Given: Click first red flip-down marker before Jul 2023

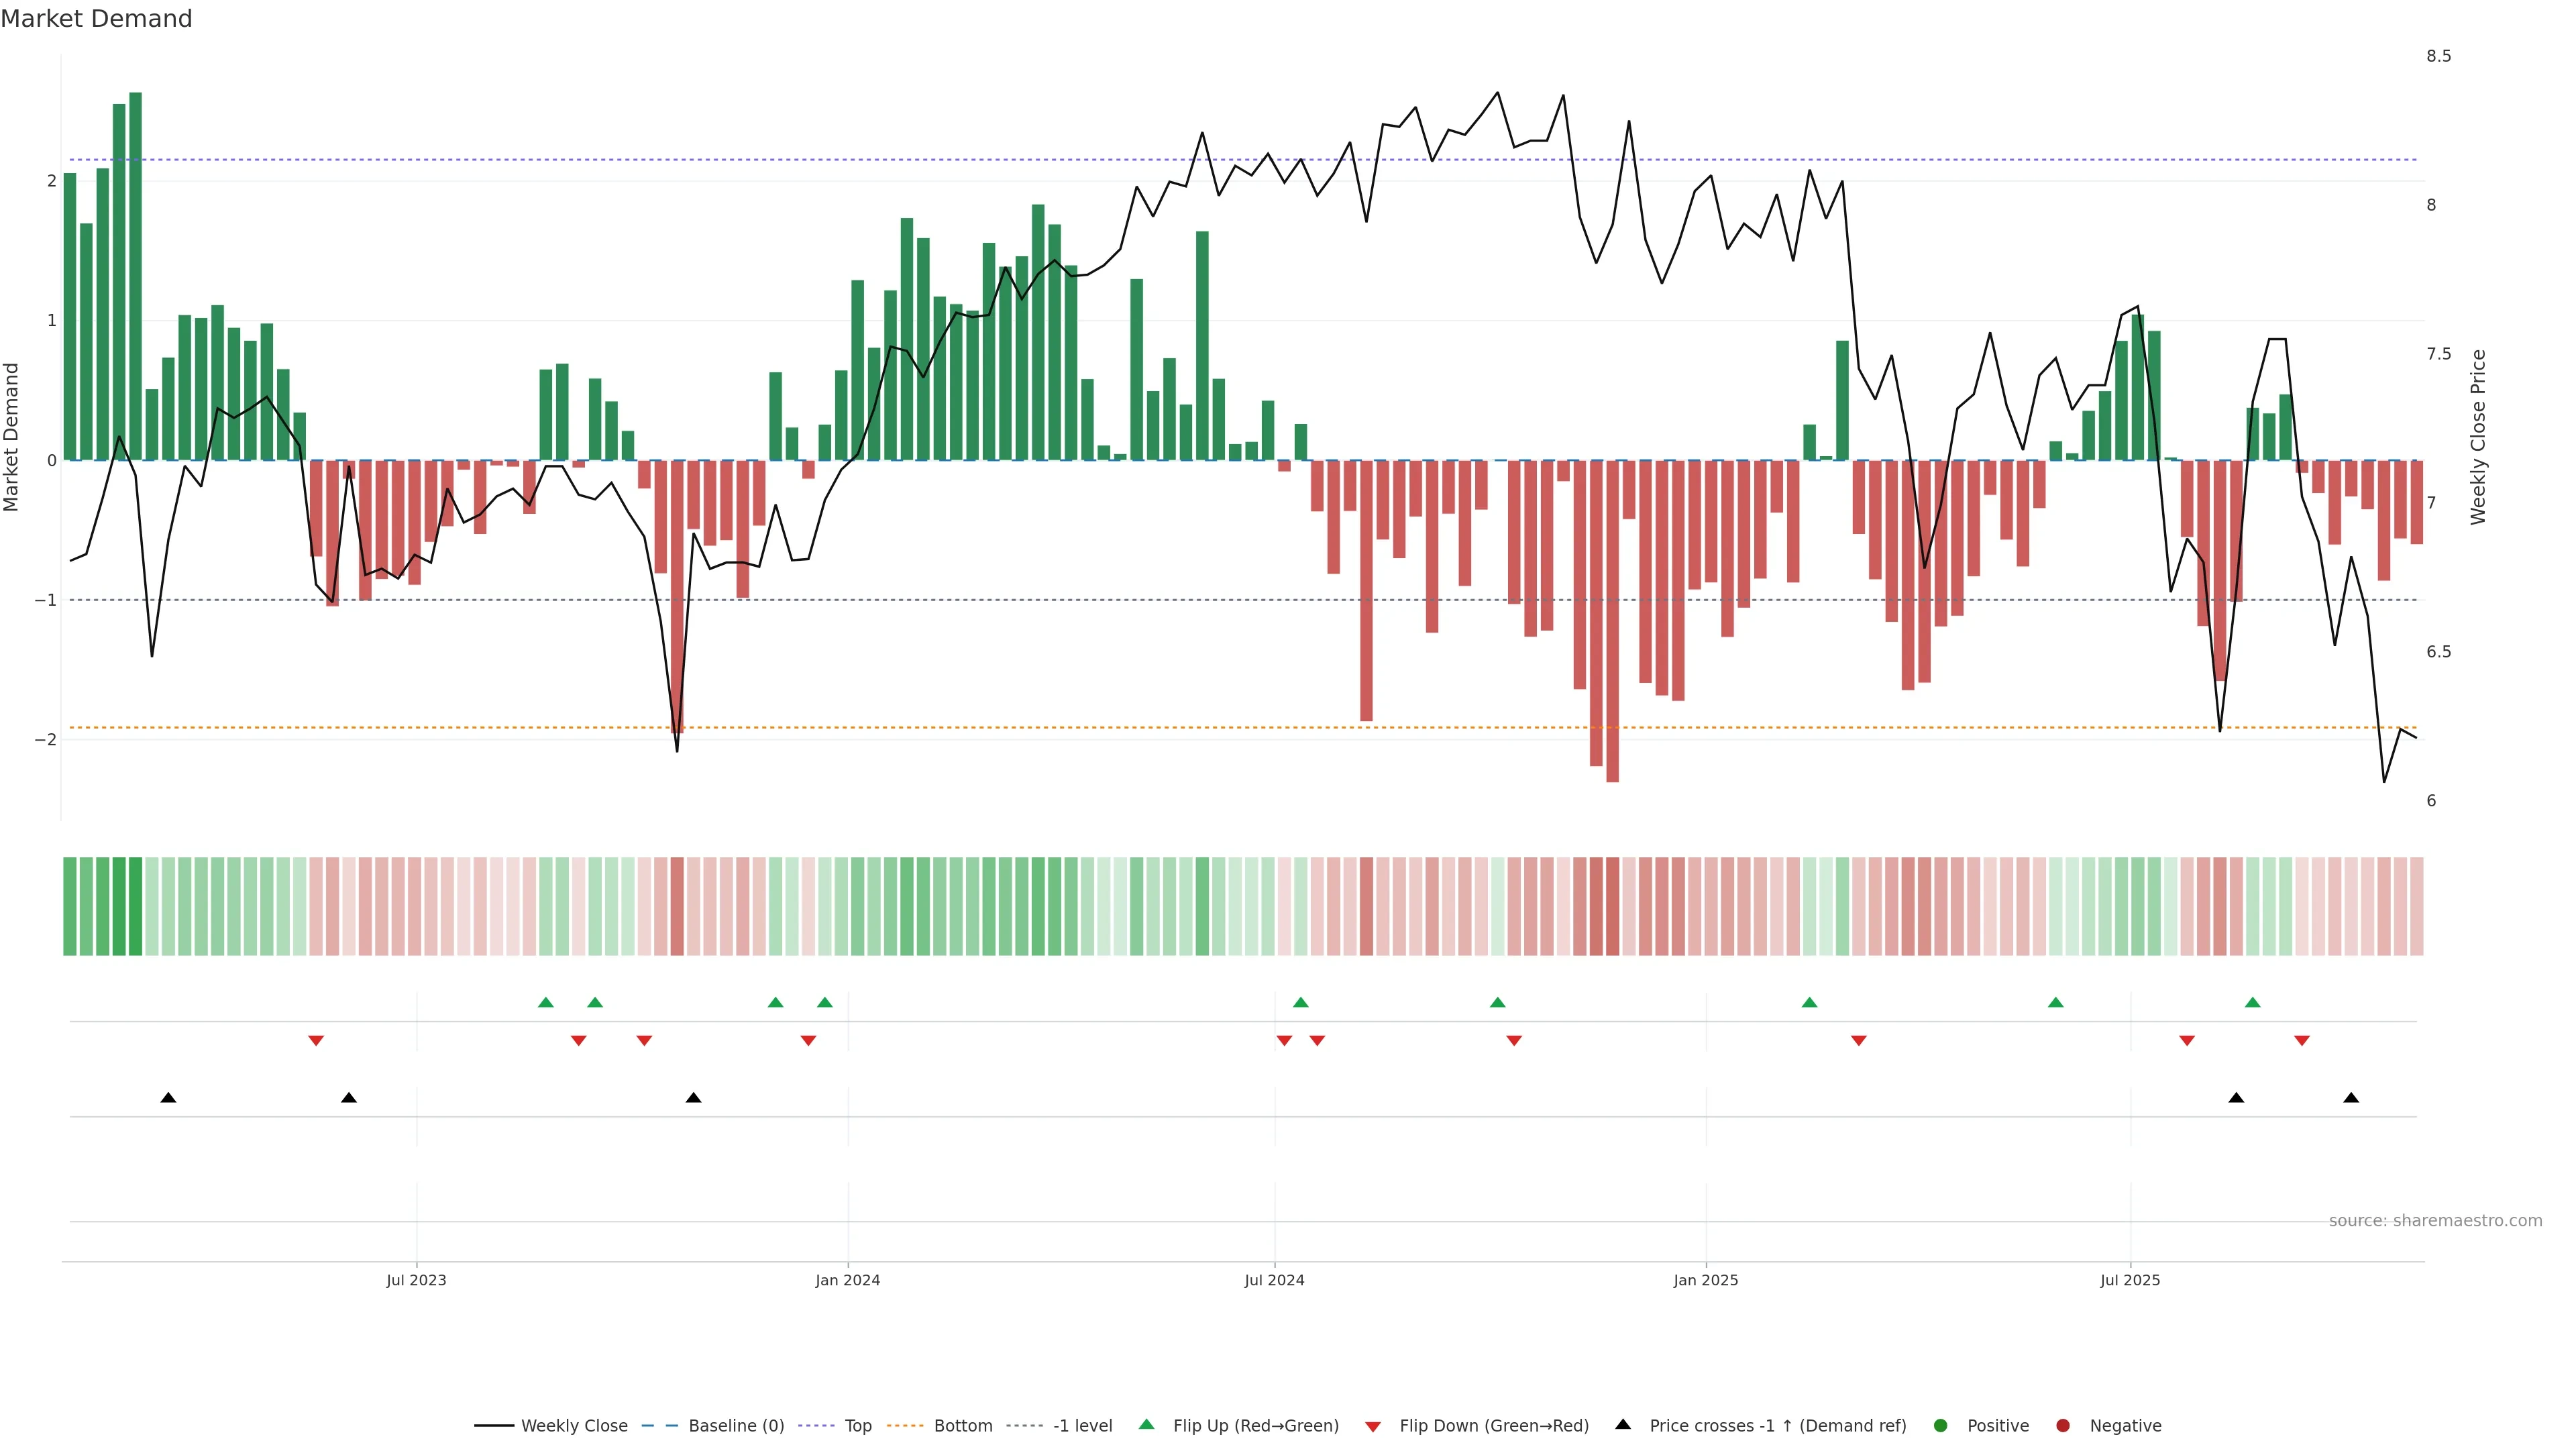Looking at the screenshot, I should coord(316,1041).
